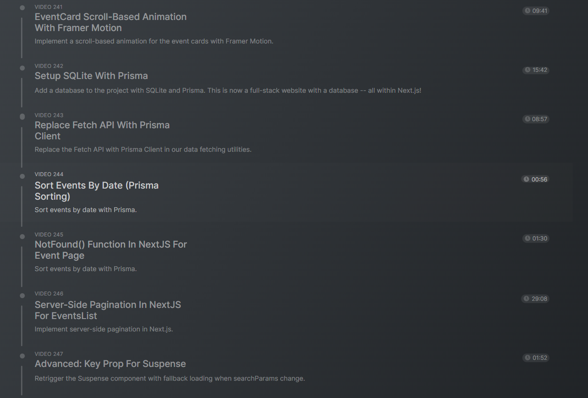Click the clock icon beside 29:08 duration
The image size is (588, 398).
tap(526, 299)
